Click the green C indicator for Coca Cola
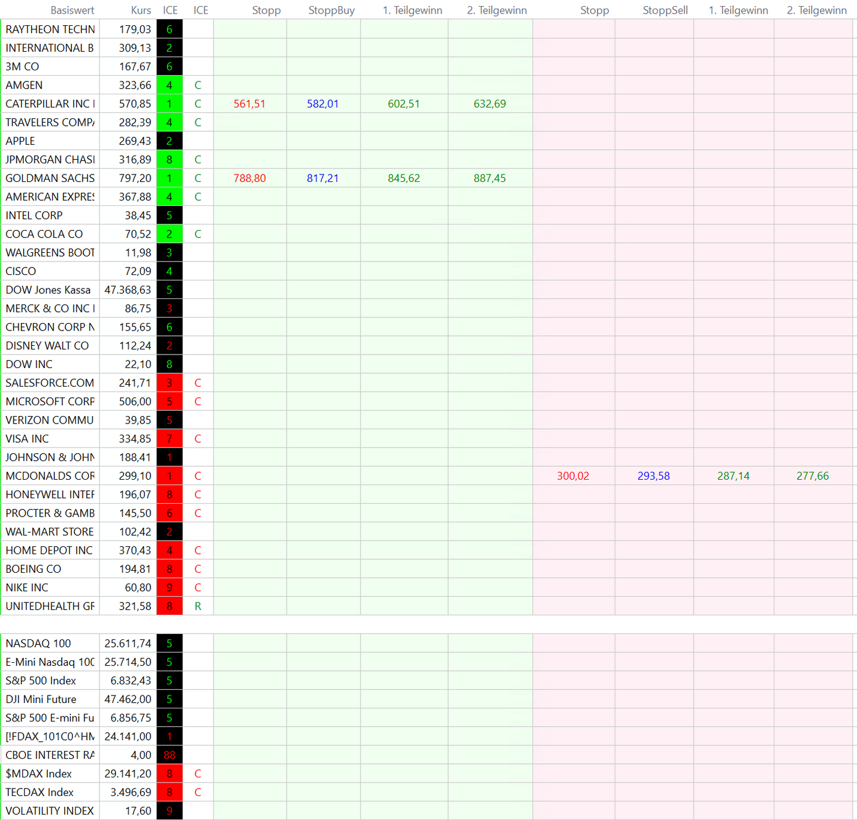Screen dimensions: 857x820 coord(198,234)
